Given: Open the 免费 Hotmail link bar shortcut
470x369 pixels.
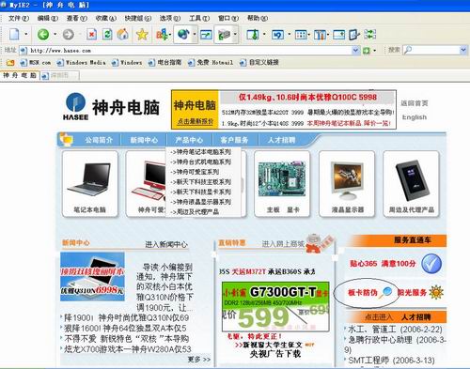Looking at the screenshot, I should [211, 63].
